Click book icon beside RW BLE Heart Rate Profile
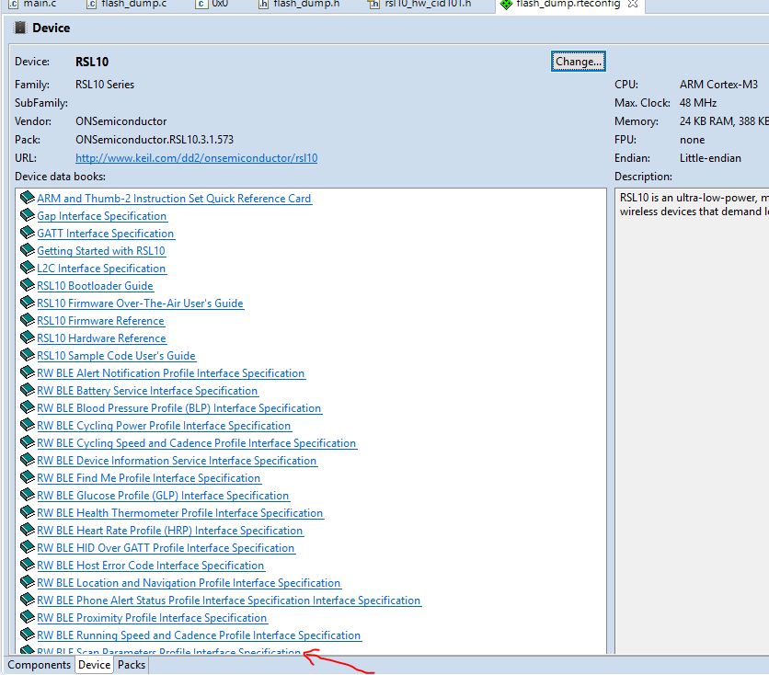This screenshot has width=769, height=675. 27,530
